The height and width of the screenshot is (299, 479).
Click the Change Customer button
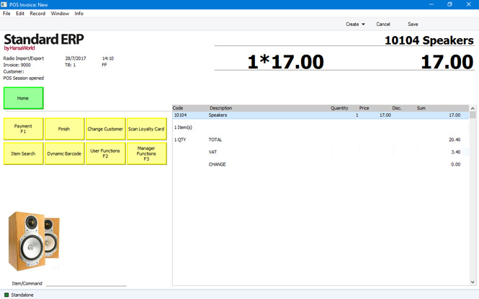click(x=105, y=129)
